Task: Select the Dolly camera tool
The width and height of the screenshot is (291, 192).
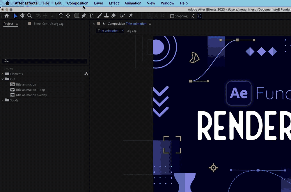Action: click(x=52, y=16)
